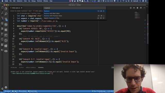The image size is (165, 93).
Task: Click the Dropbox menu bar icon
Action: (72, 1)
